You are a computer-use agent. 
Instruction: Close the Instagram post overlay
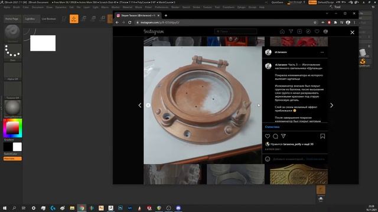click(352, 32)
